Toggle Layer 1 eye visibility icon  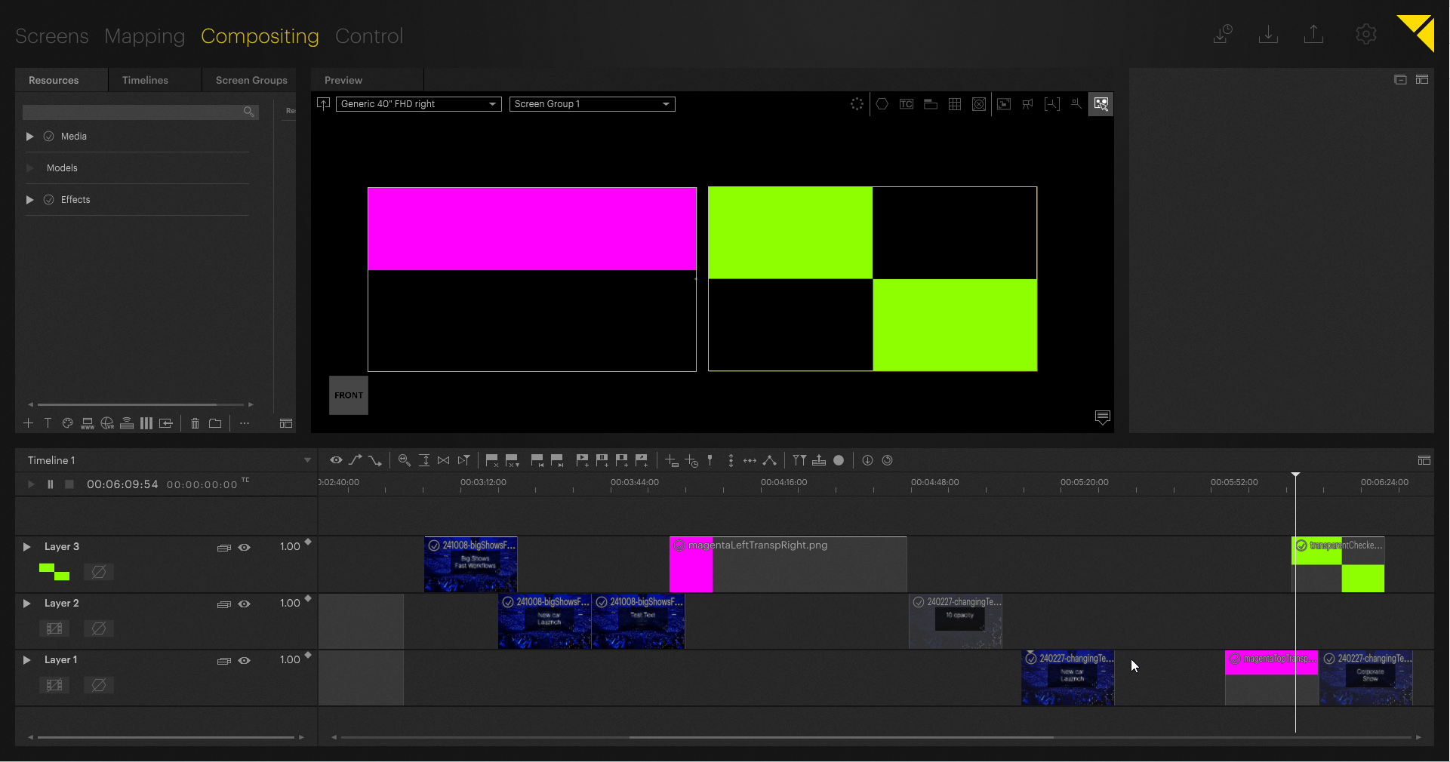click(244, 661)
